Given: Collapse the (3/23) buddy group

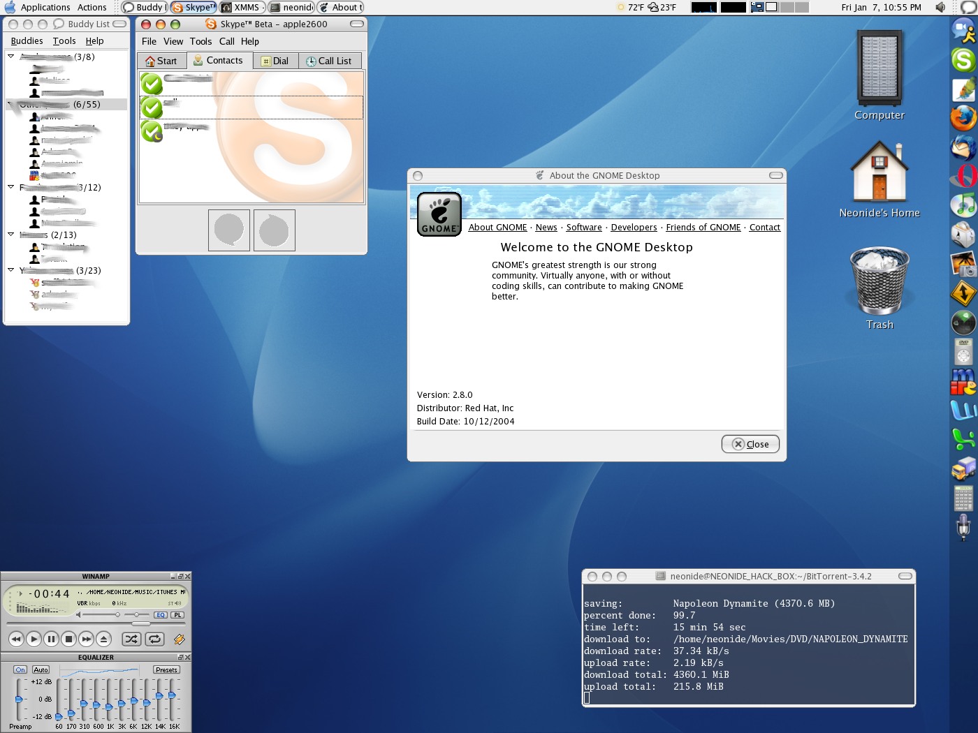Looking at the screenshot, I should [10, 269].
